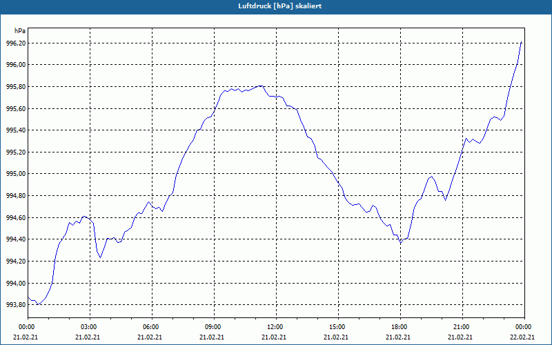This screenshot has height=345, width=552.
Task: Click the hPa unit label
Action: 20,31
